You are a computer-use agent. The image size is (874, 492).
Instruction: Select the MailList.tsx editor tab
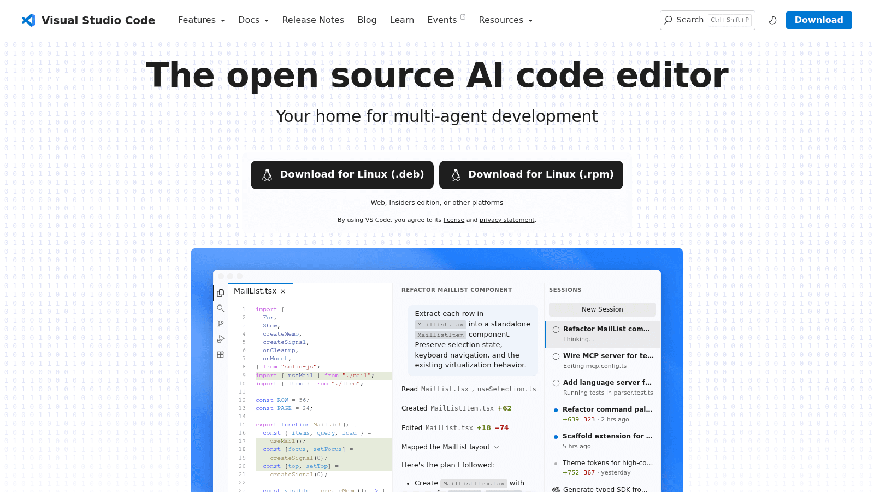coord(260,291)
